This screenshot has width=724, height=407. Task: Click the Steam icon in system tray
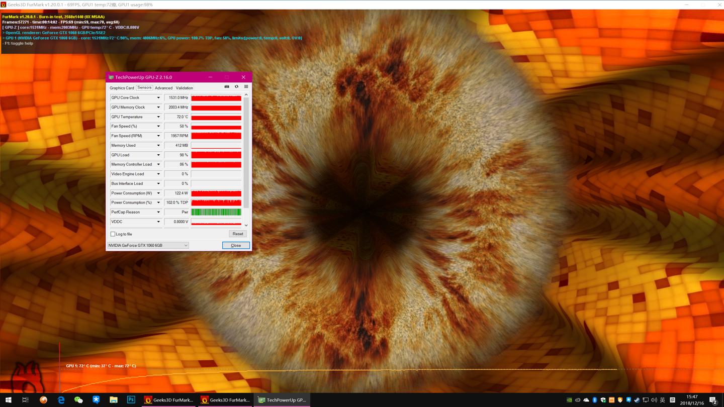tap(637, 400)
